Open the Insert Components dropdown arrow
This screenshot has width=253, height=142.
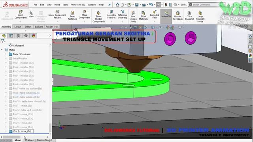point(21,22)
